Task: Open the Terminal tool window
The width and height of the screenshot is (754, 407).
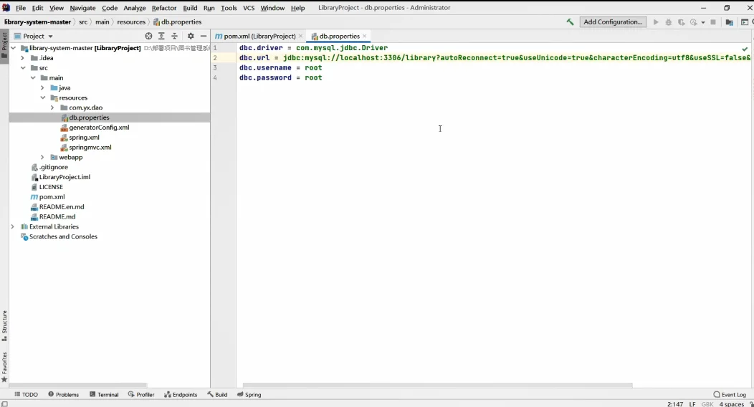Action: (x=104, y=395)
